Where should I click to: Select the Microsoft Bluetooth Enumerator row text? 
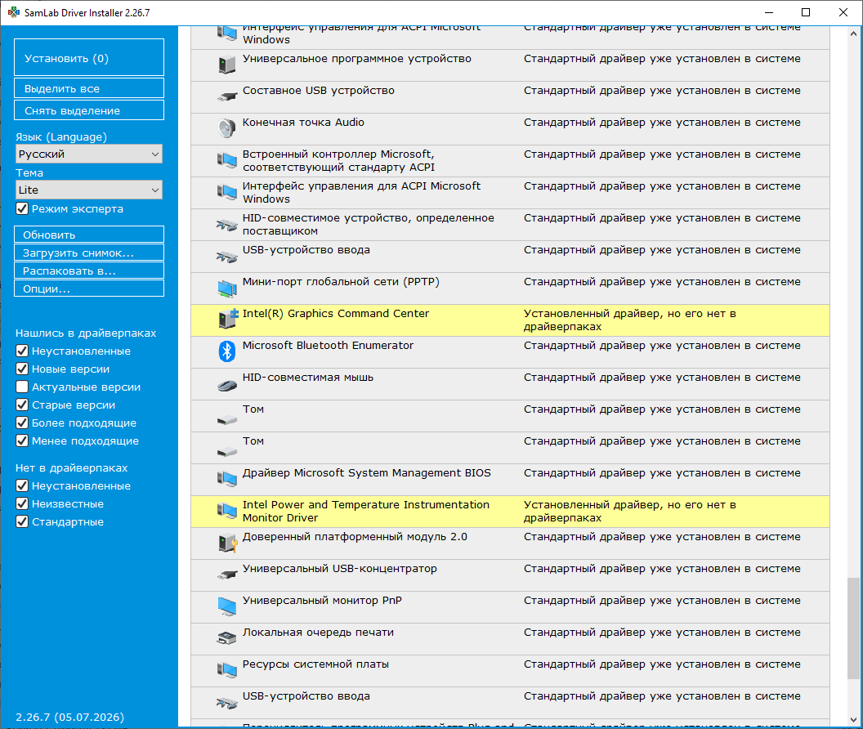point(328,345)
